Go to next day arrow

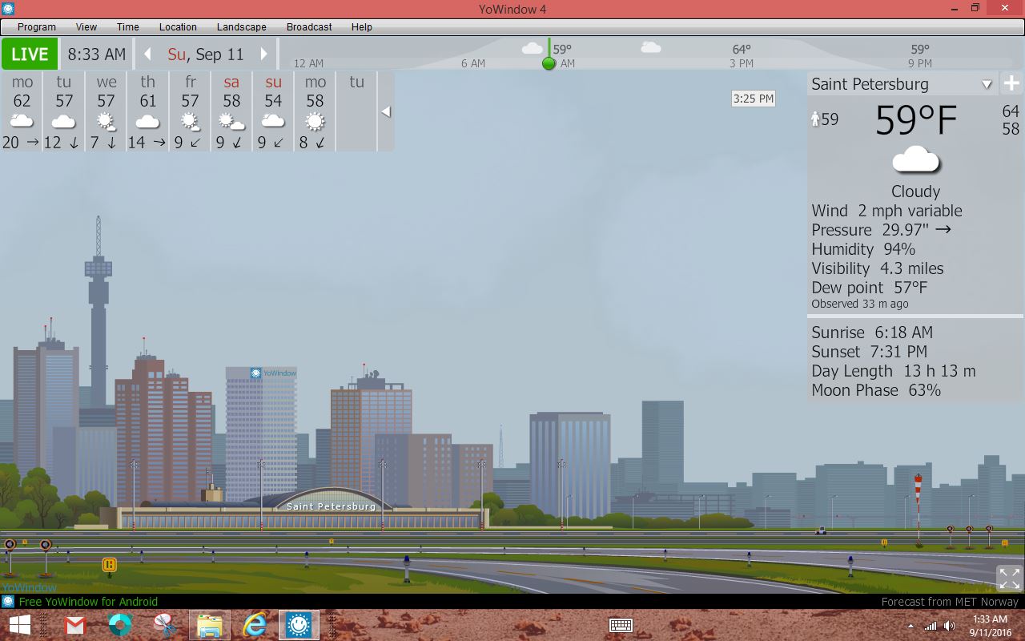(263, 54)
